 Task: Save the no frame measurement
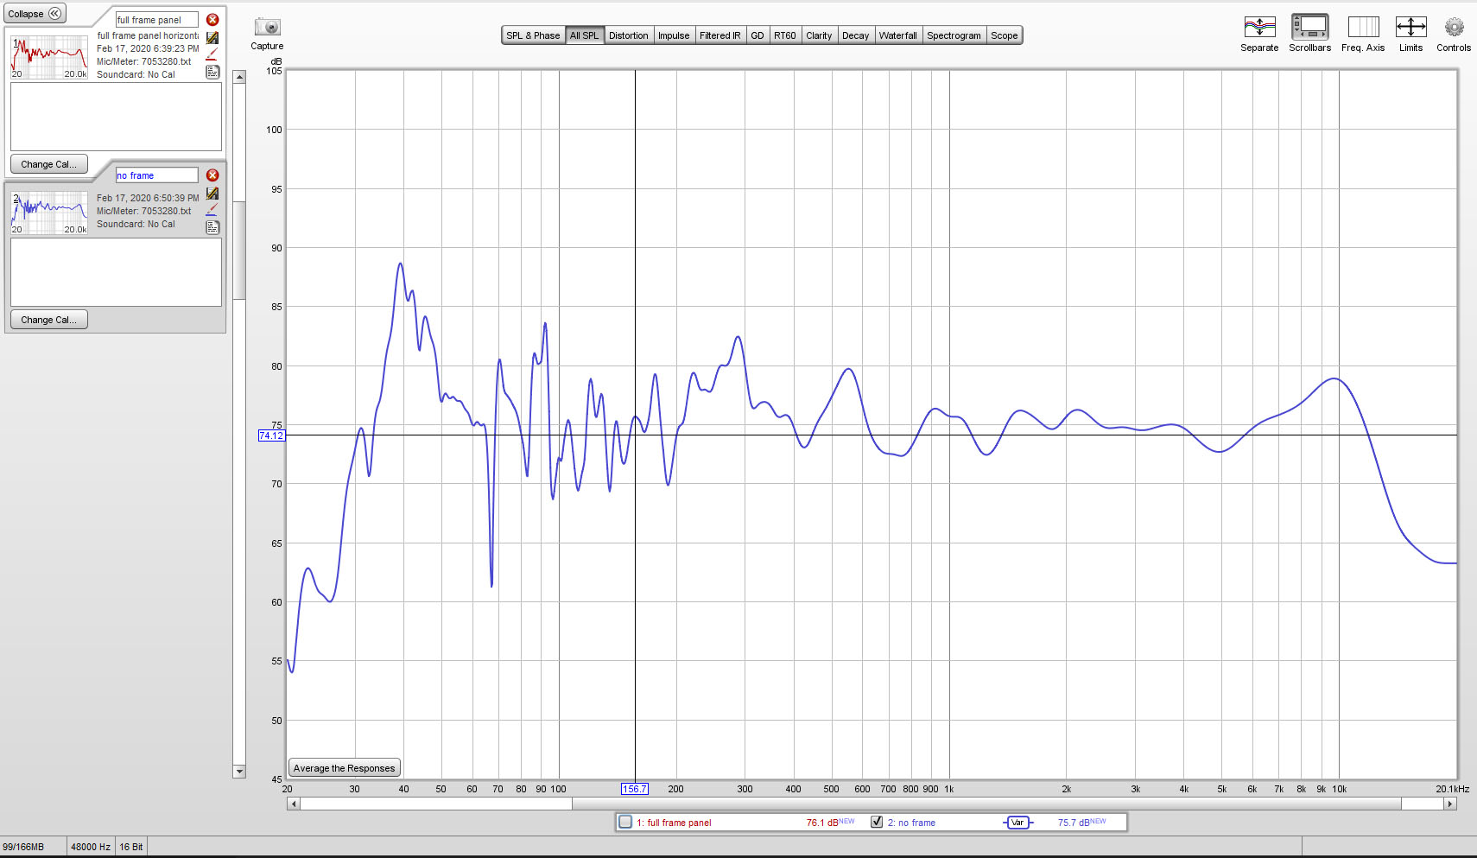(212, 194)
